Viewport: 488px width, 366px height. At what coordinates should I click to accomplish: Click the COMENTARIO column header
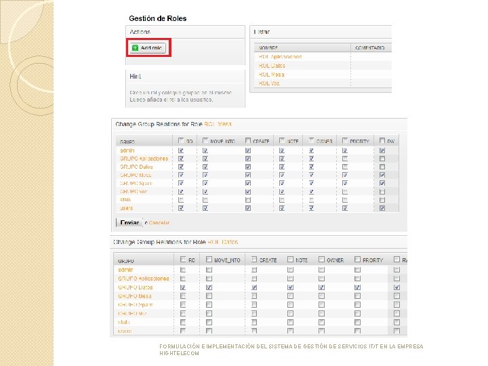click(x=369, y=48)
